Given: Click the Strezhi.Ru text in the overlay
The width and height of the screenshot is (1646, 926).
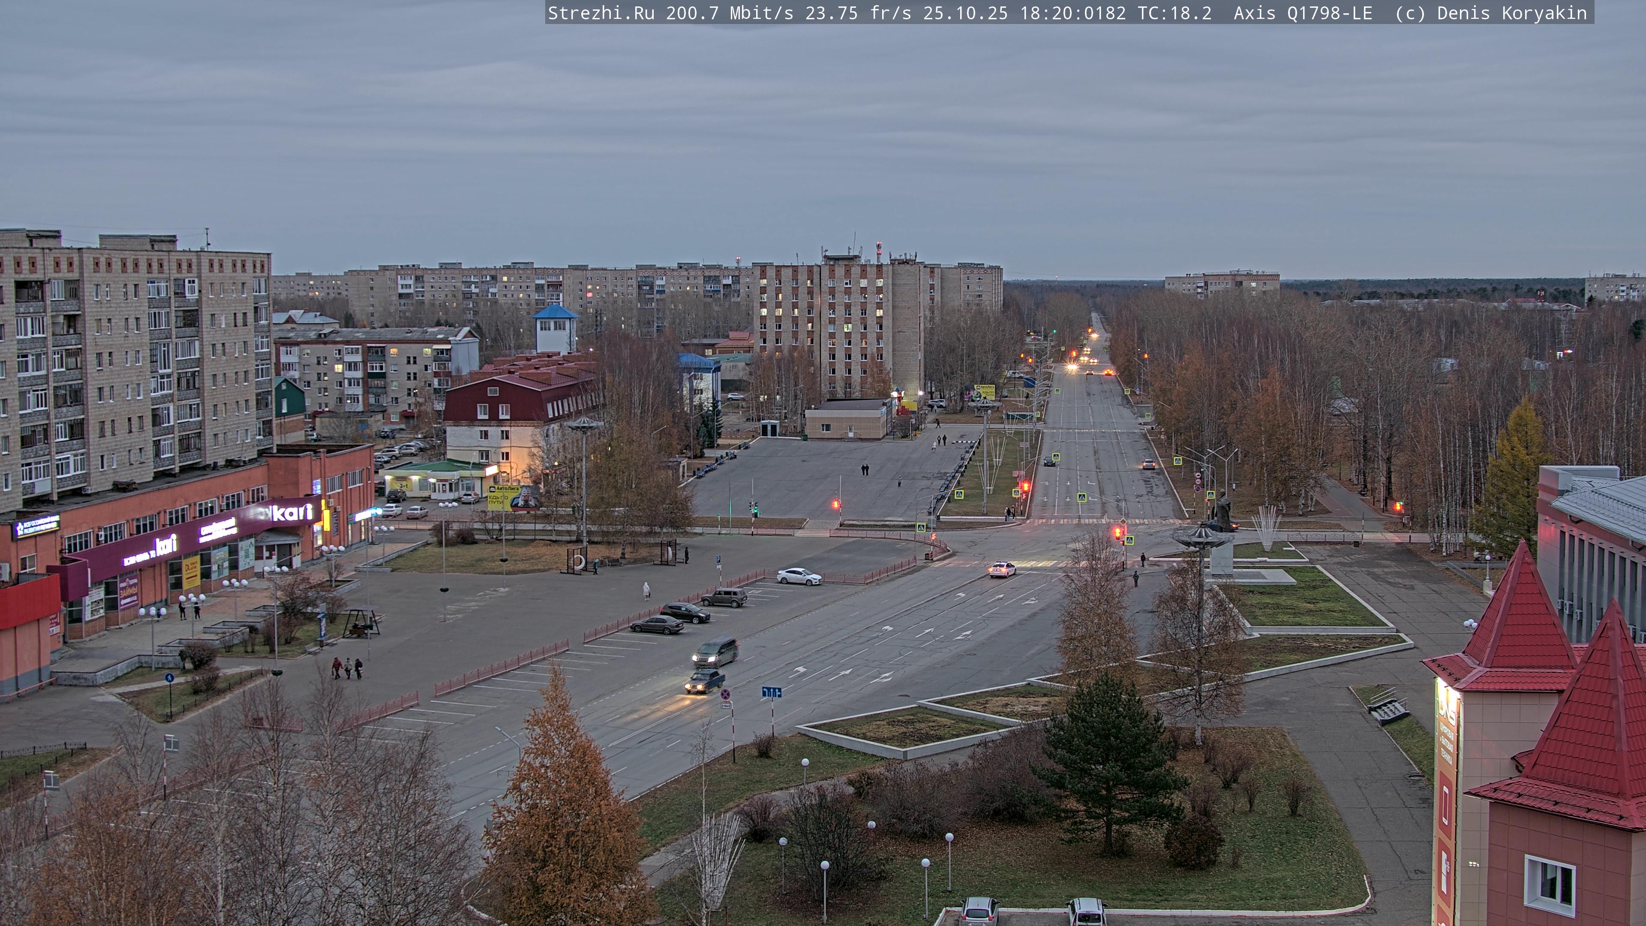Looking at the screenshot, I should (601, 13).
